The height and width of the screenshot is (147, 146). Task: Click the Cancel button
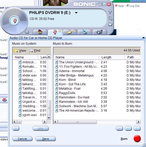(22, 139)
